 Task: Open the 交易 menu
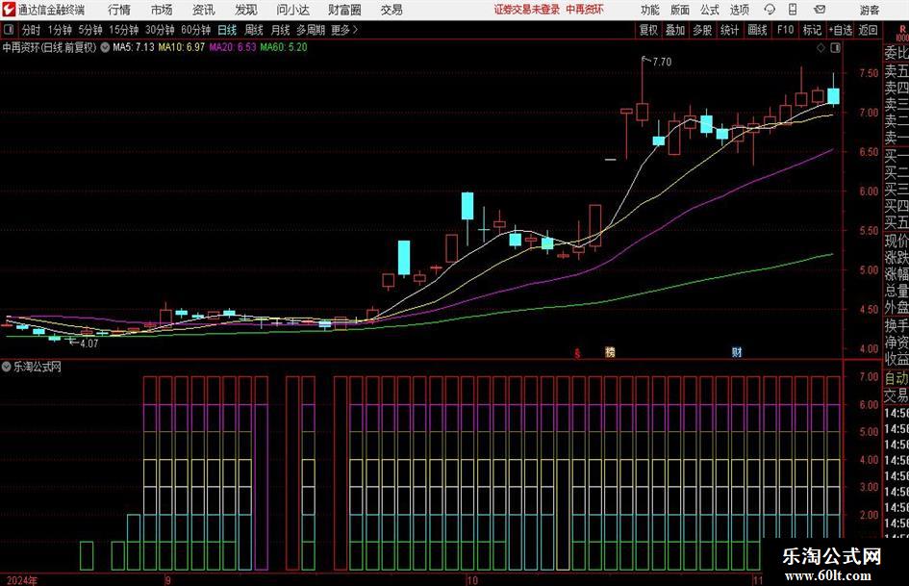391,10
